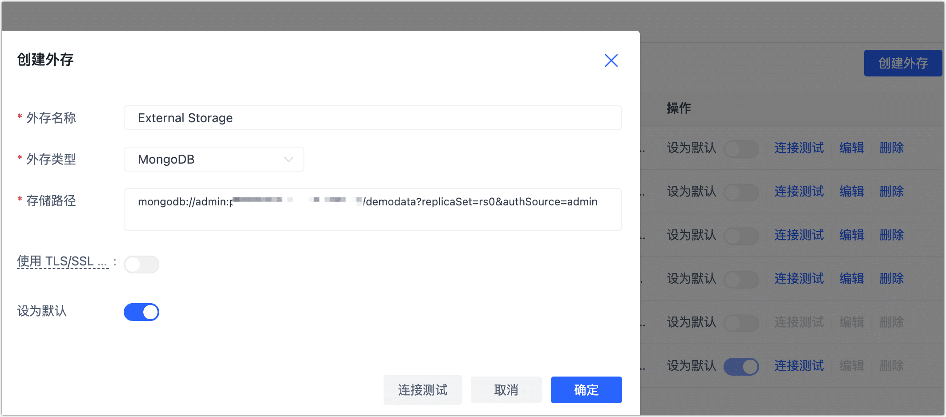Run 连接测试 from the dialog footer
This screenshot has height=417, width=946.
click(x=422, y=390)
